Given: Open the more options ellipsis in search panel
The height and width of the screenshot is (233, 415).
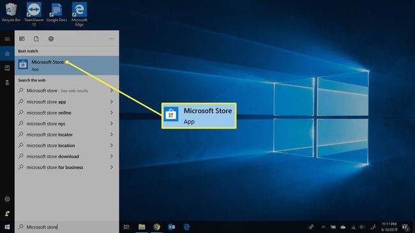Looking at the screenshot, I should pyautogui.click(x=112, y=39).
